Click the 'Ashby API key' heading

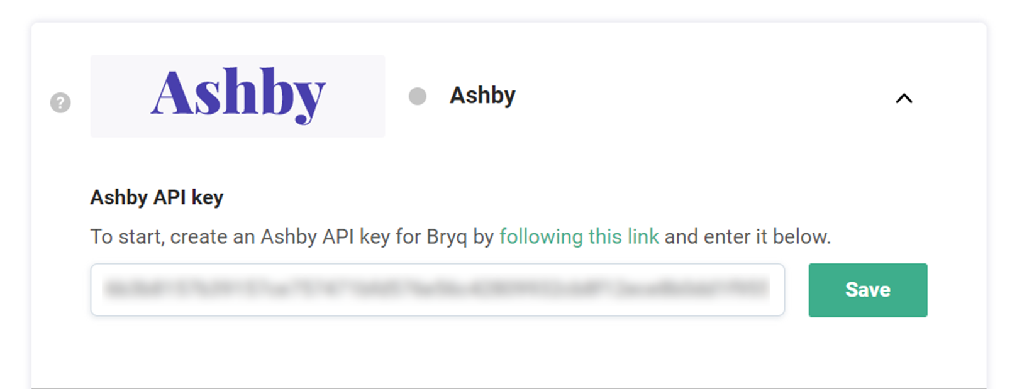pos(157,197)
